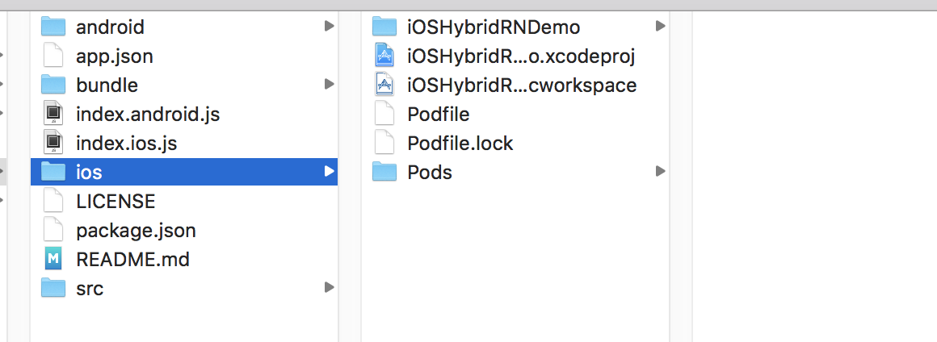Expand the iOSHybridRNDemo folder arrow

click(x=660, y=27)
